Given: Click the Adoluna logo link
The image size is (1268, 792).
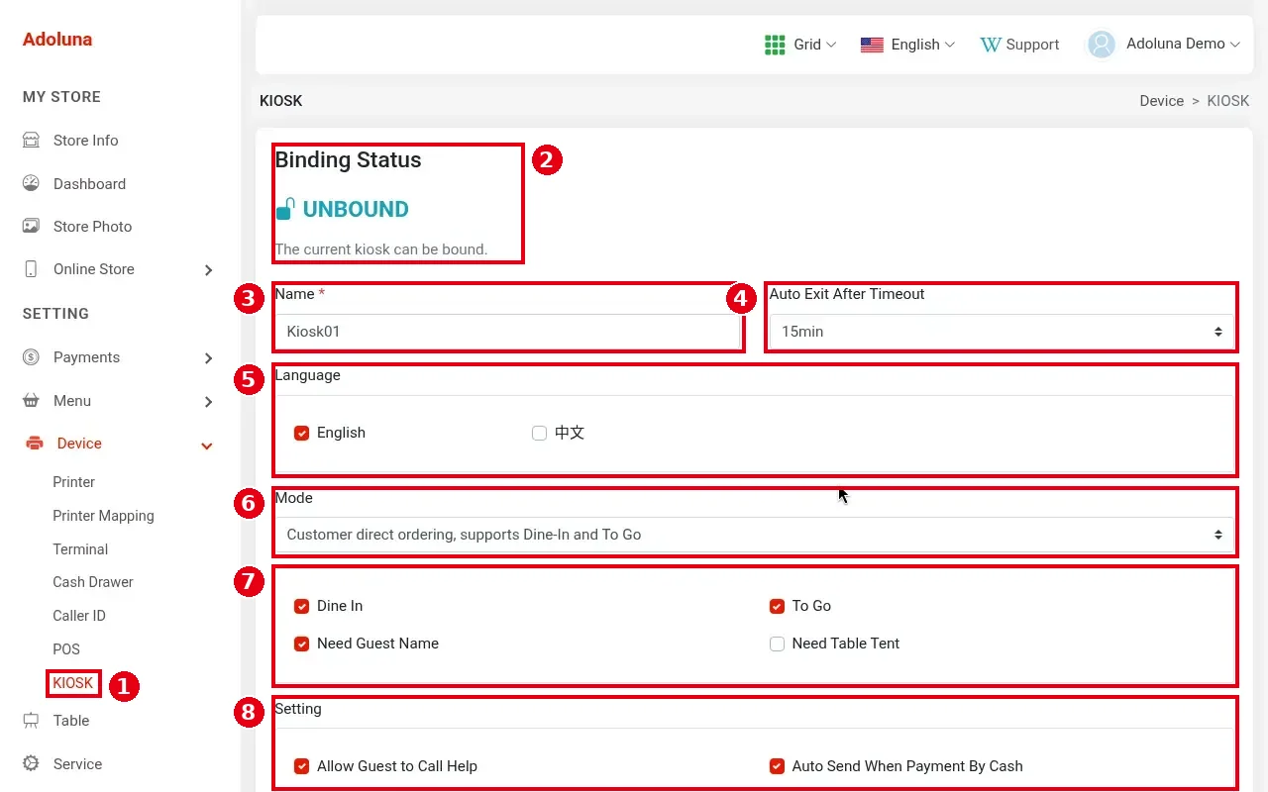Looking at the screenshot, I should point(57,40).
